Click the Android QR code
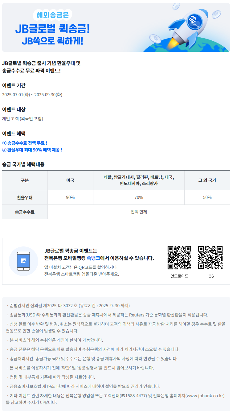 click(x=179, y=257)
